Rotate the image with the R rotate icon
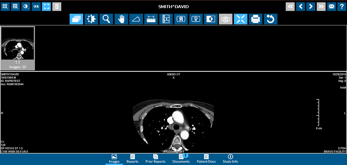The height and width of the screenshot is (165, 347). pyautogui.click(x=196, y=19)
